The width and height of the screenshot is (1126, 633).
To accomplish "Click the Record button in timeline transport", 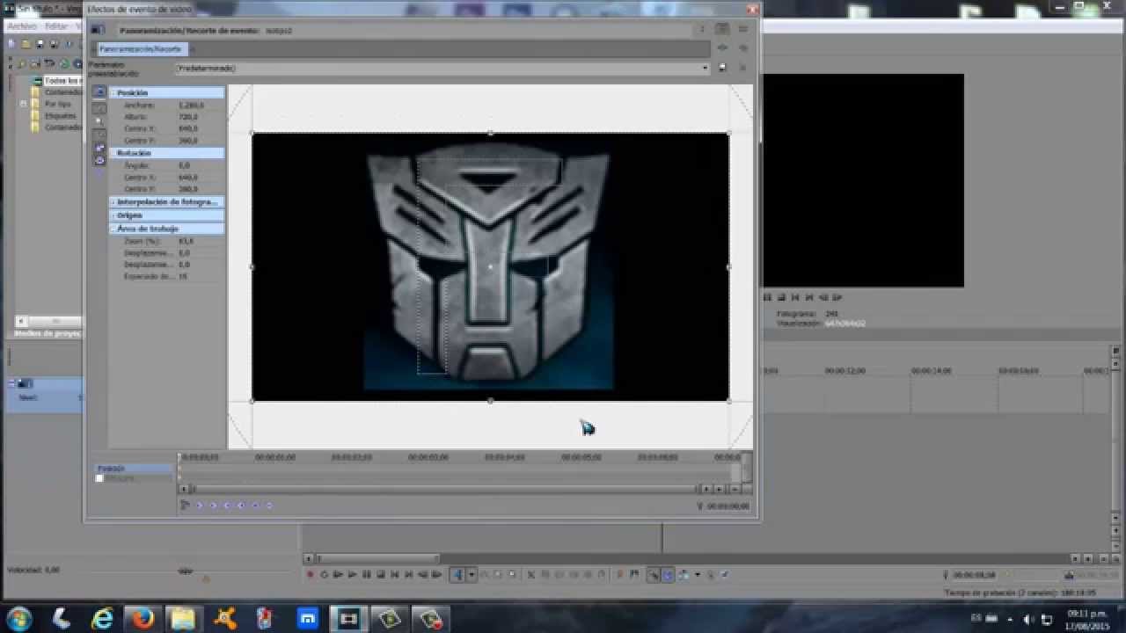I will click(x=310, y=575).
